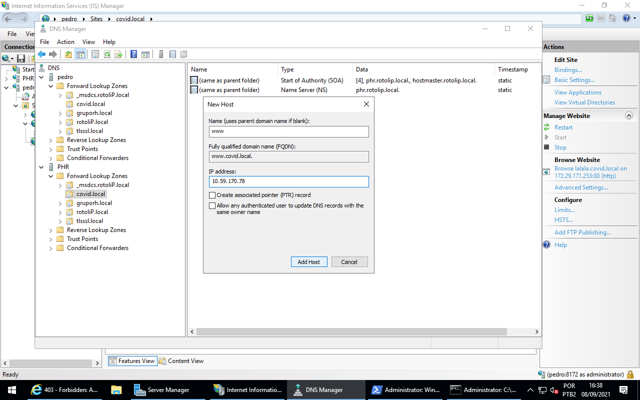Click the Refresh toolbar icon
The image size is (640, 400).
tap(107, 54)
